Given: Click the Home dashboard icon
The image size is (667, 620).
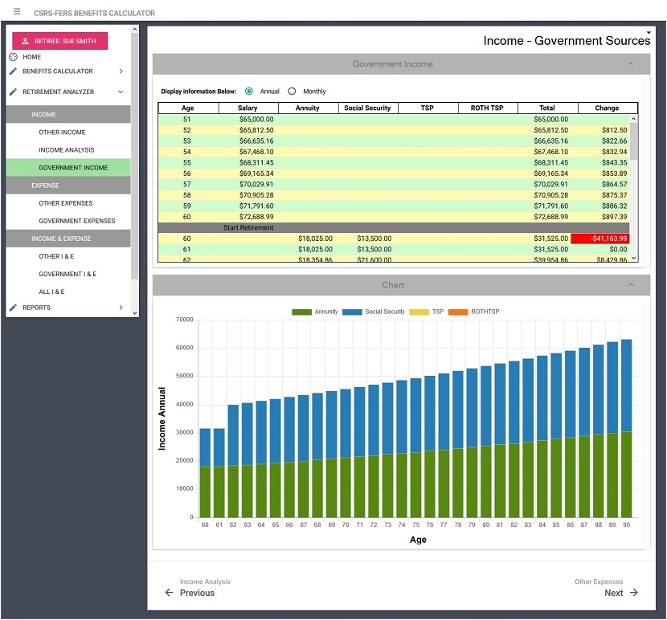Looking at the screenshot, I should click(x=13, y=56).
